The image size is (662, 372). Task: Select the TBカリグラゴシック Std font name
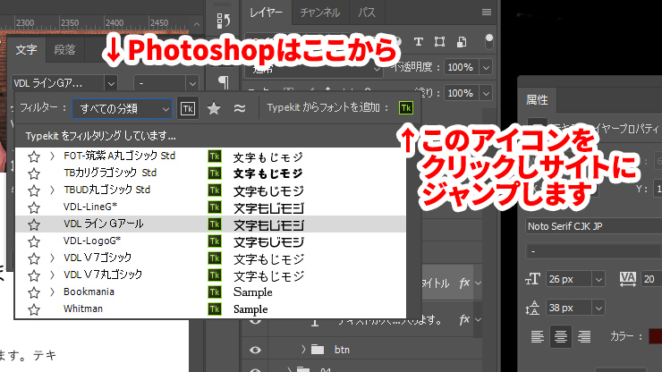pyautogui.click(x=110, y=173)
